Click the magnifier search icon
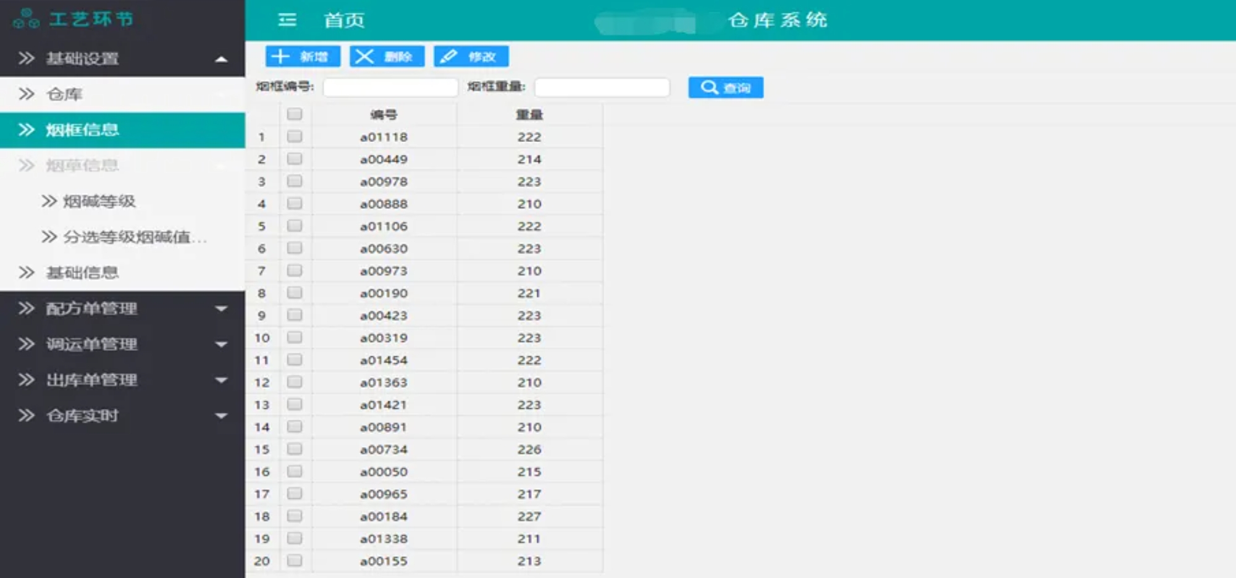This screenshot has width=1236, height=578. [x=709, y=88]
